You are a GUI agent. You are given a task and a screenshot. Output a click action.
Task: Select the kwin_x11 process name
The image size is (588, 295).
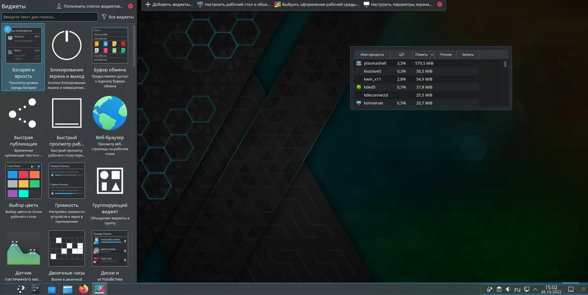pos(372,79)
